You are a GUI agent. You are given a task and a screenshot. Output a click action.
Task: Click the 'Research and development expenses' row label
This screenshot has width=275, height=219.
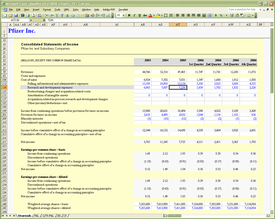tap(50, 88)
